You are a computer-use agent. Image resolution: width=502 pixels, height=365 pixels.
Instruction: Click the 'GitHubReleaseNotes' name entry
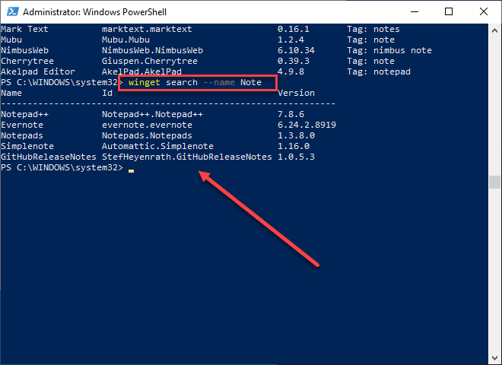tap(49, 157)
